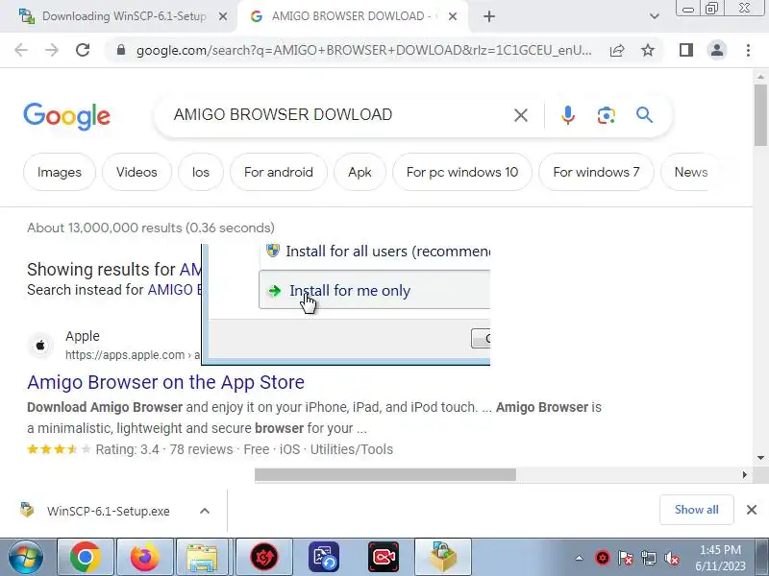The height and width of the screenshot is (576, 769).
Task: Clear the search box with the X
Action: pos(521,115)
